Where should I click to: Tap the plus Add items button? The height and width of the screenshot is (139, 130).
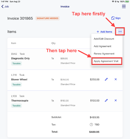tap(104, 32)
